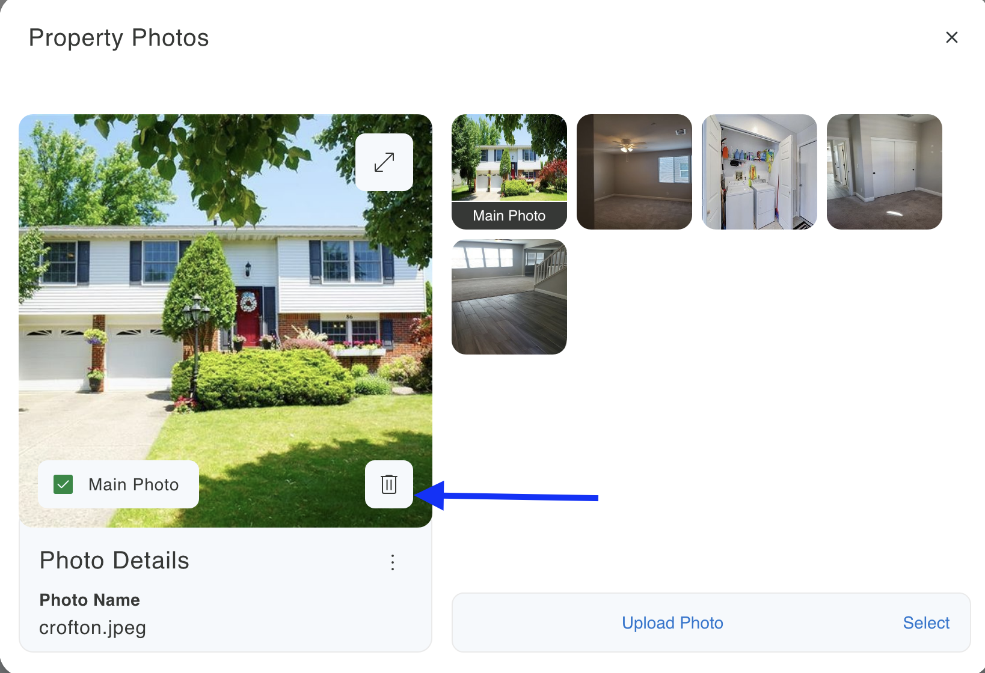Click the empty upload bar area
Image resolution: width=985 pixels, height=673 pixels.
(536, 623)
